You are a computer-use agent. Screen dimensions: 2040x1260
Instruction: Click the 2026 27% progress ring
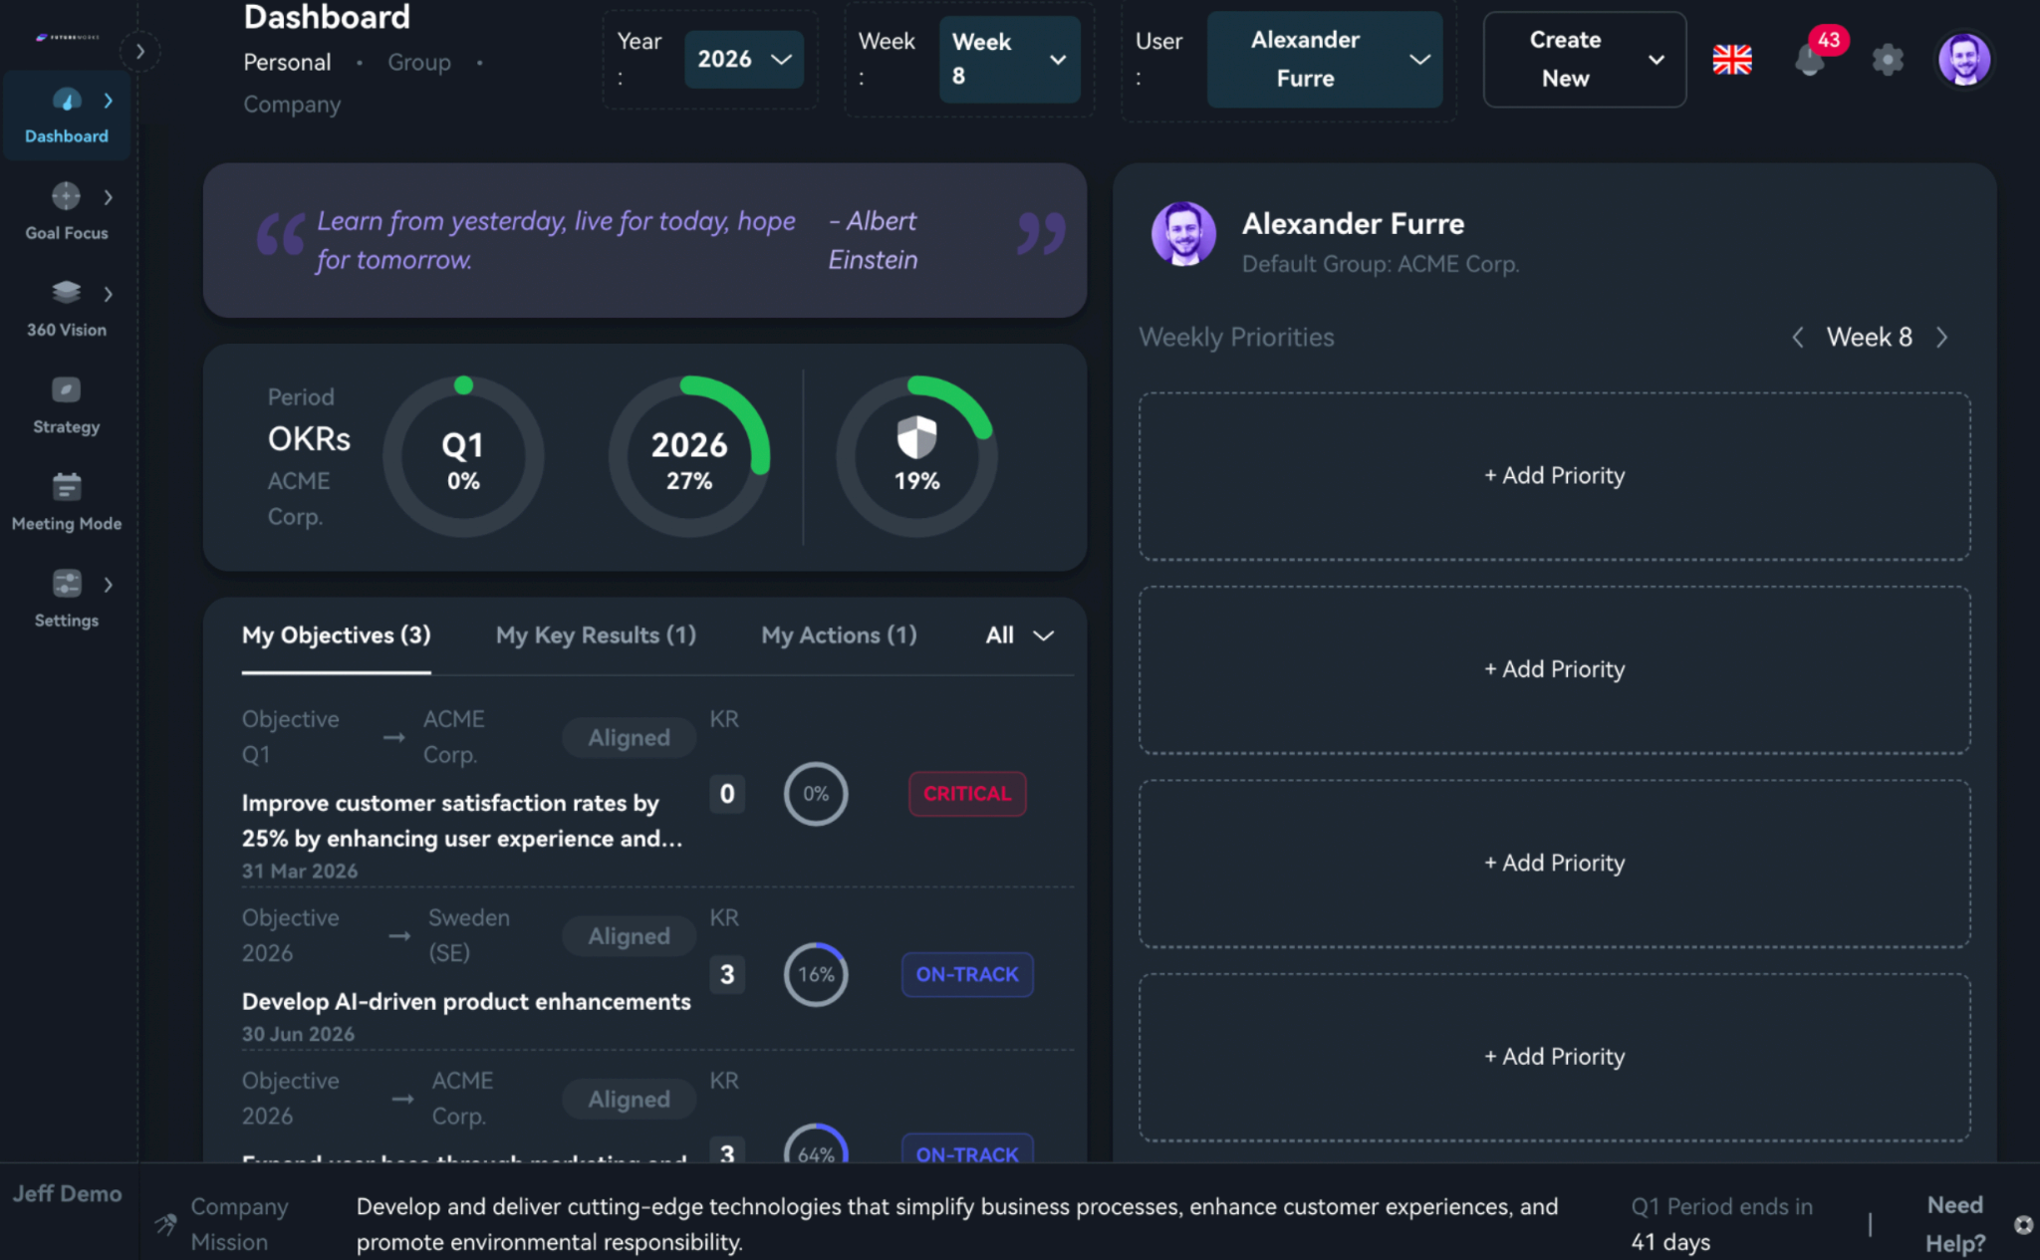coord(689,458)
